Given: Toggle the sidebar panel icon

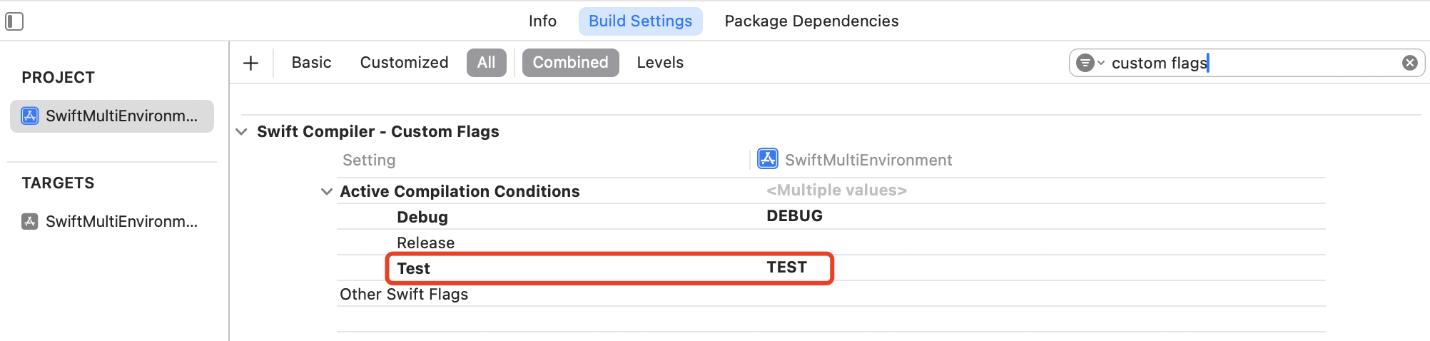Looking at the screenshot, I should [x=14, y=21].
